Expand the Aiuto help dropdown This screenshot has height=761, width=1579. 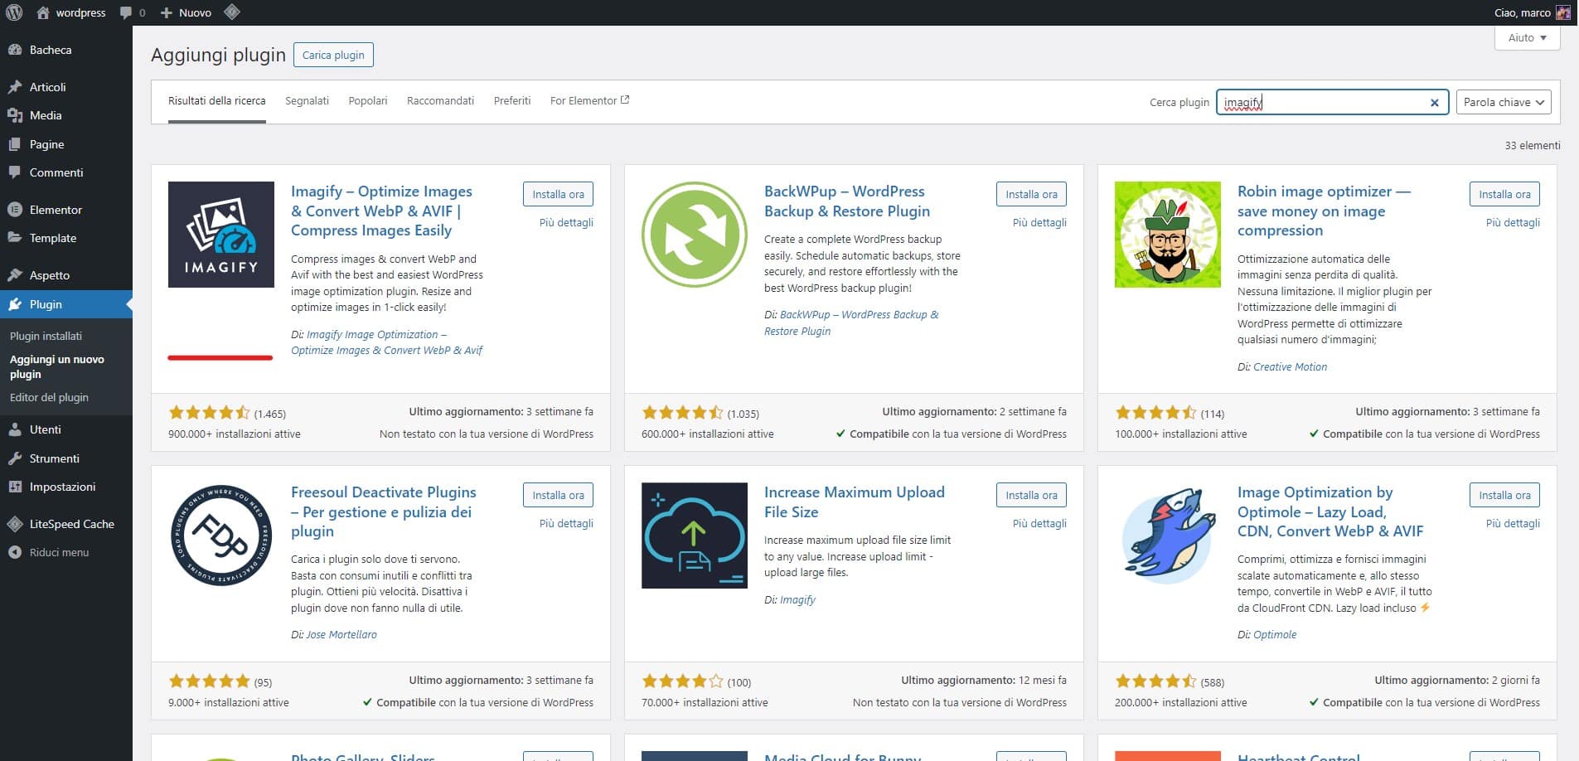pyautogui.click(x=1527, y=38)
